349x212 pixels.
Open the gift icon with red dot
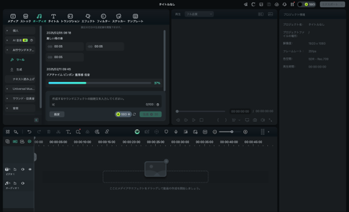click(293, 5)
